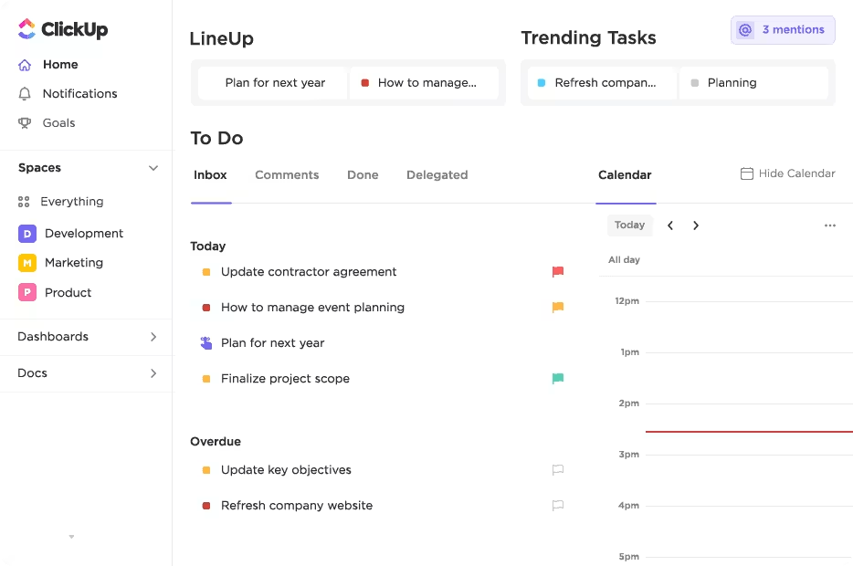Select the Calendar tab
This screenshot has width=853, height=566.
(625, 175)
